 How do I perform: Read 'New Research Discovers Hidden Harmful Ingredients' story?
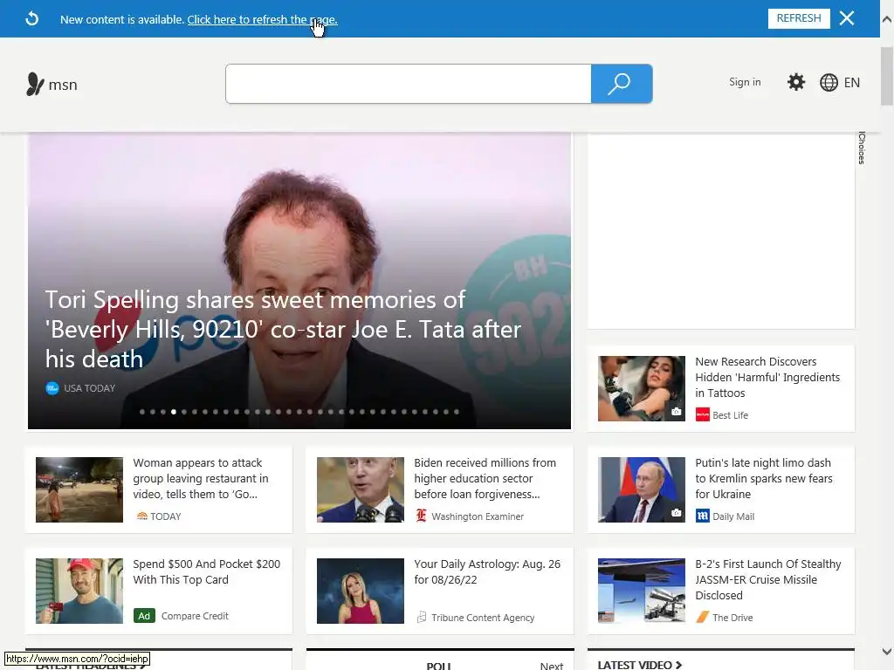click(x=767, y=377)
